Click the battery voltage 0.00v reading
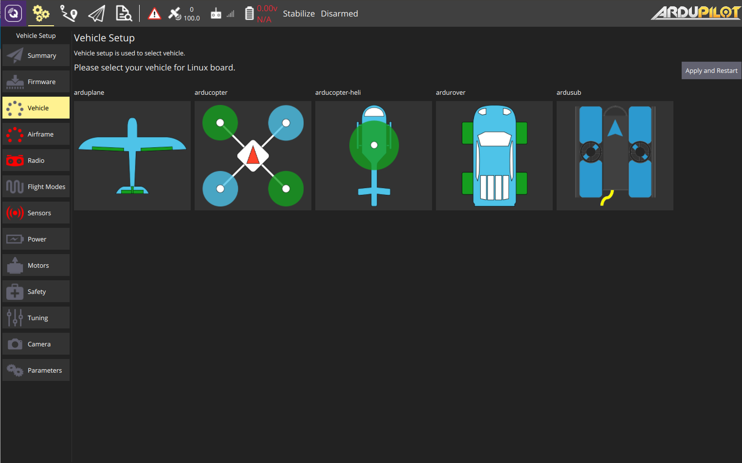The image size is (742, 463). tap(267, 8)
